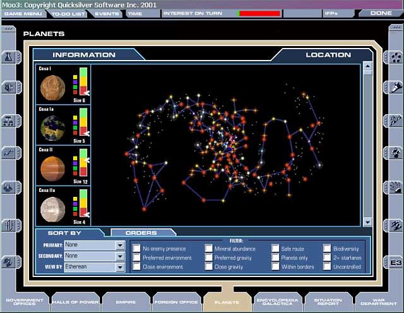Open the War Department section
Screen dimensions: 404x313
(379, 302)
